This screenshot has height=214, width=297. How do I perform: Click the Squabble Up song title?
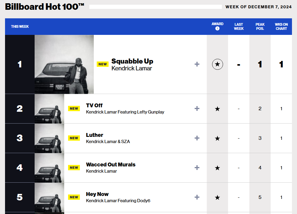(x=132, y=61)
